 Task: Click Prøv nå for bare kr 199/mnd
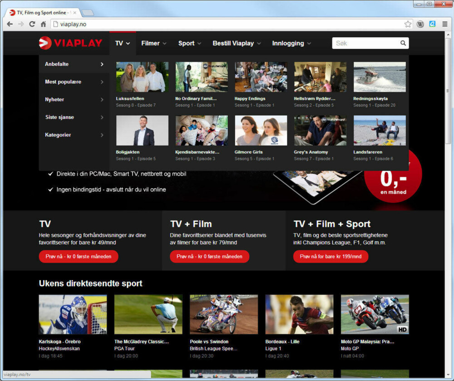[331, 257]
